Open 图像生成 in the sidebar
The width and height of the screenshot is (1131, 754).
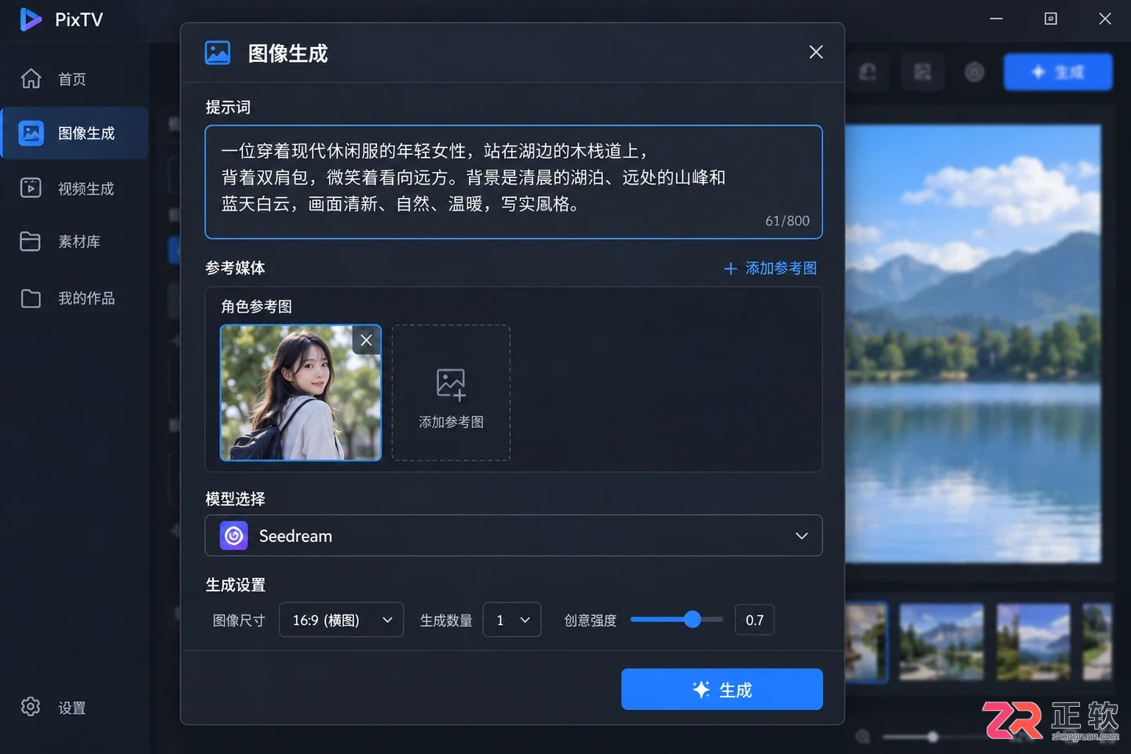[75, 134]
